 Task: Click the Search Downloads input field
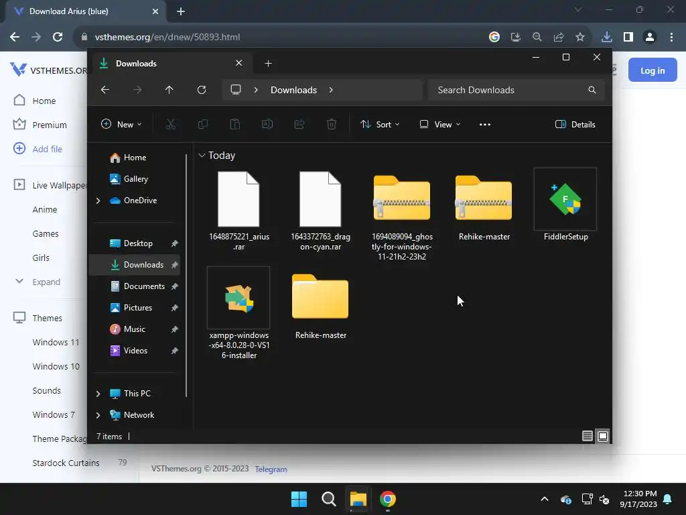click(x=517, y=90)
